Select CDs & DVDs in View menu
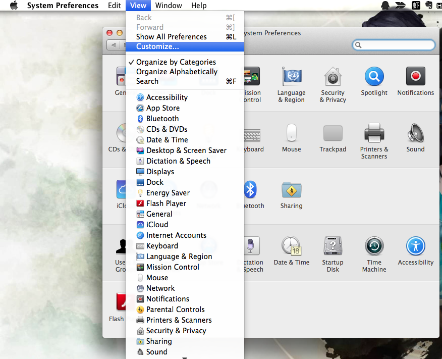 click(x=185, y=129)
